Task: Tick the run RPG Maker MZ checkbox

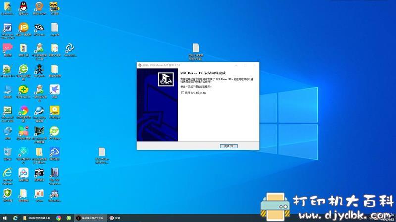Action: pyautogui.click(x=183, y=93)
